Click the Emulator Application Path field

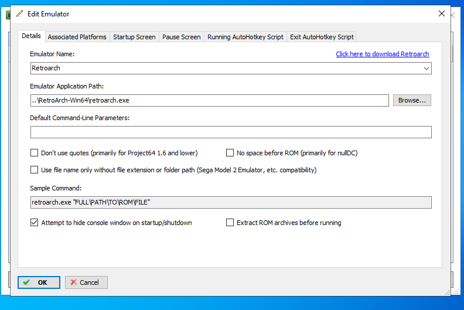coord(210,100)
